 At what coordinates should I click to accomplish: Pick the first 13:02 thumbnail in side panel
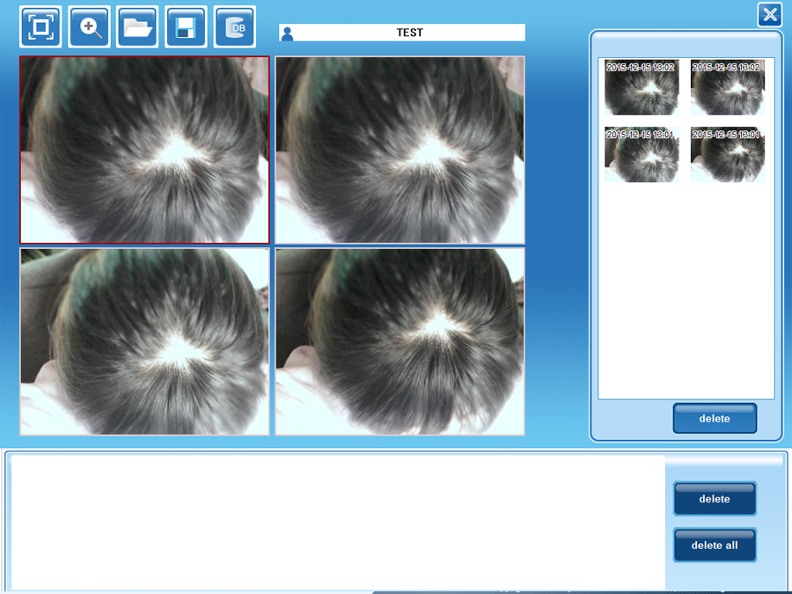pos(642,88)
